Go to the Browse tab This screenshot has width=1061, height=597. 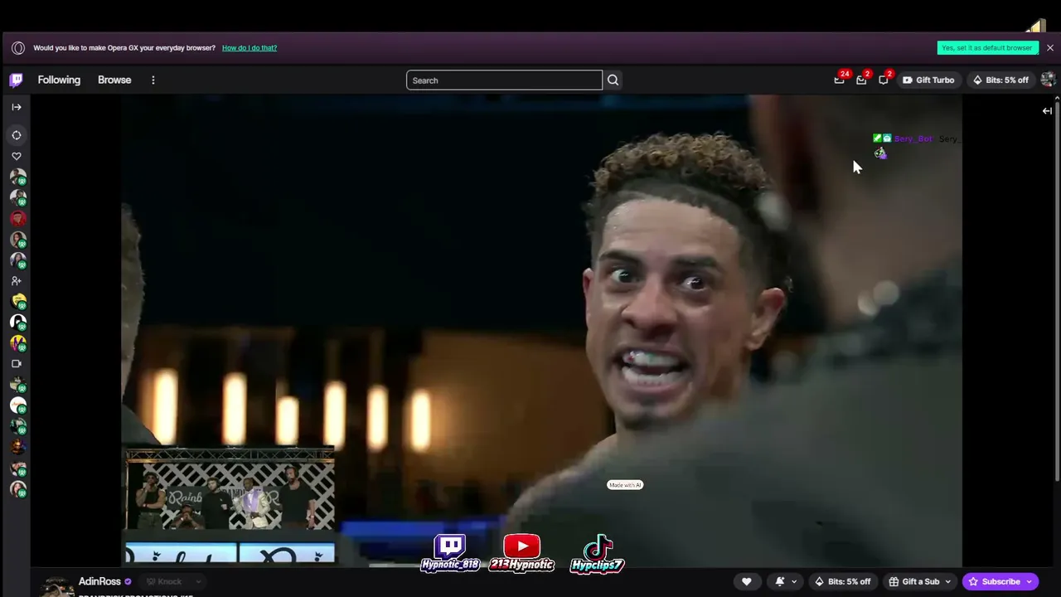click(x=114, y=80)
